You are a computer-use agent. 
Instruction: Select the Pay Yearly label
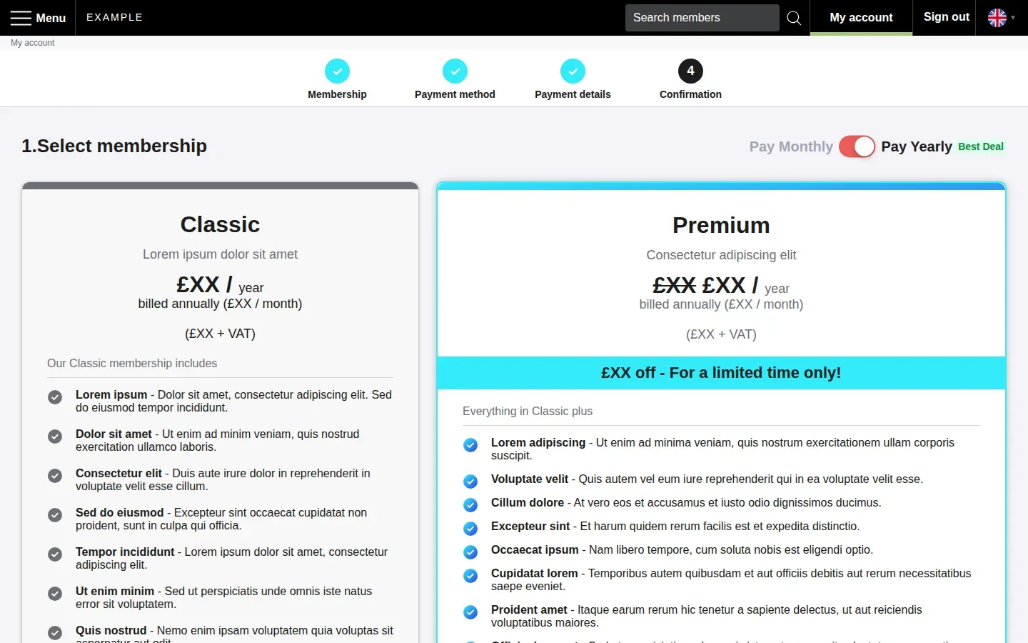coord(917,146)
